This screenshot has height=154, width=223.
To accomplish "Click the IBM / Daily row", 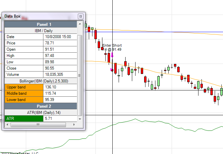I will (x=41, y=31).
